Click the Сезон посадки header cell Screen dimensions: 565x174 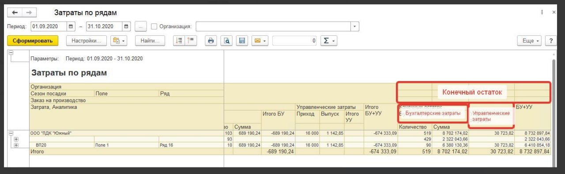pyautogui.click(x=62, y=93)
